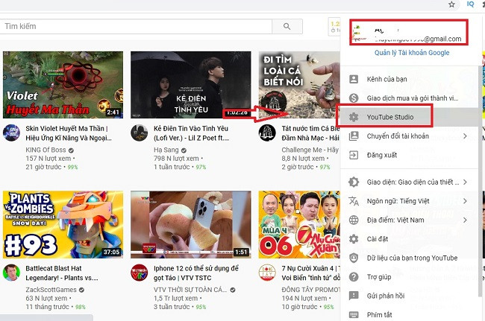
Task: Open video title Kẻ Điên Tin Vào Tình Yêu
Action: pos(191,133)
